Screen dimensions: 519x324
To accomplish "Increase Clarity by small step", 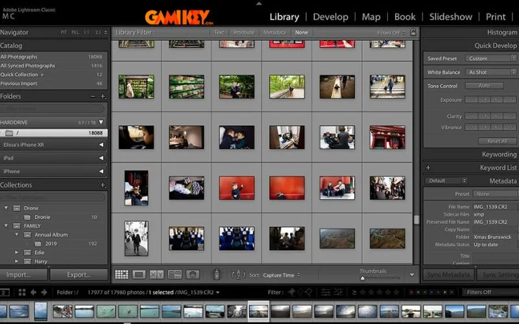I will tap(497, 116).
